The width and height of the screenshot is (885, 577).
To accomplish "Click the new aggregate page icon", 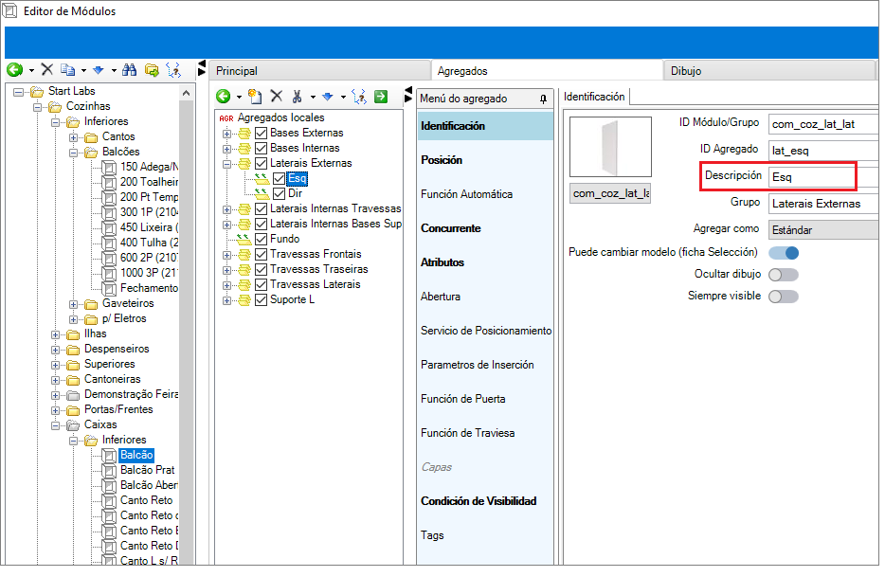I will click(x=255, y=97).
